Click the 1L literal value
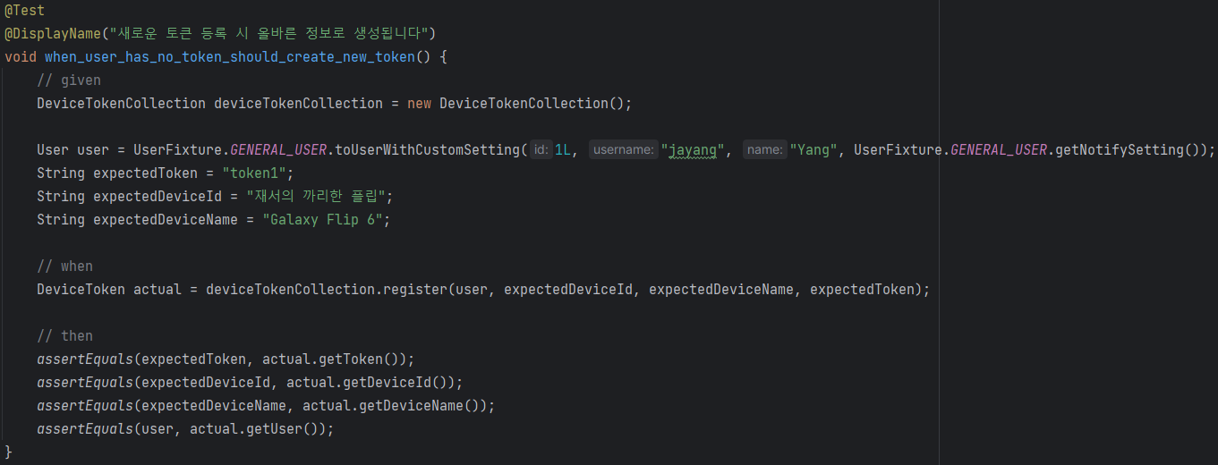 click(x=563, y=149)
